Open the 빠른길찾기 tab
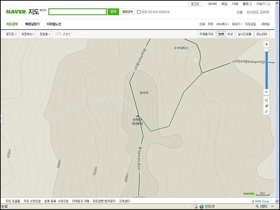The image size is (280, 210). [32, 24]
